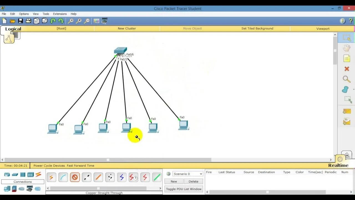
Task: Choose the Inspect magnifier tool
Action: click(x=347, y=79)
